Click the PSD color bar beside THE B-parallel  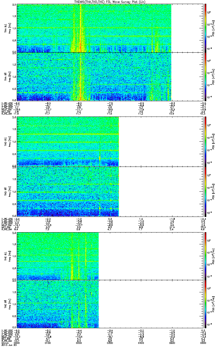click(206, 304)
